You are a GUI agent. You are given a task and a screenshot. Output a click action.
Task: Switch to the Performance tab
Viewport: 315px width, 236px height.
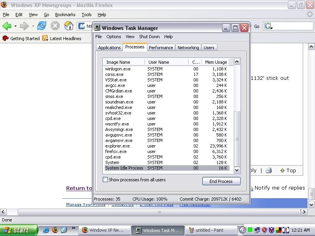coord(161,48)
